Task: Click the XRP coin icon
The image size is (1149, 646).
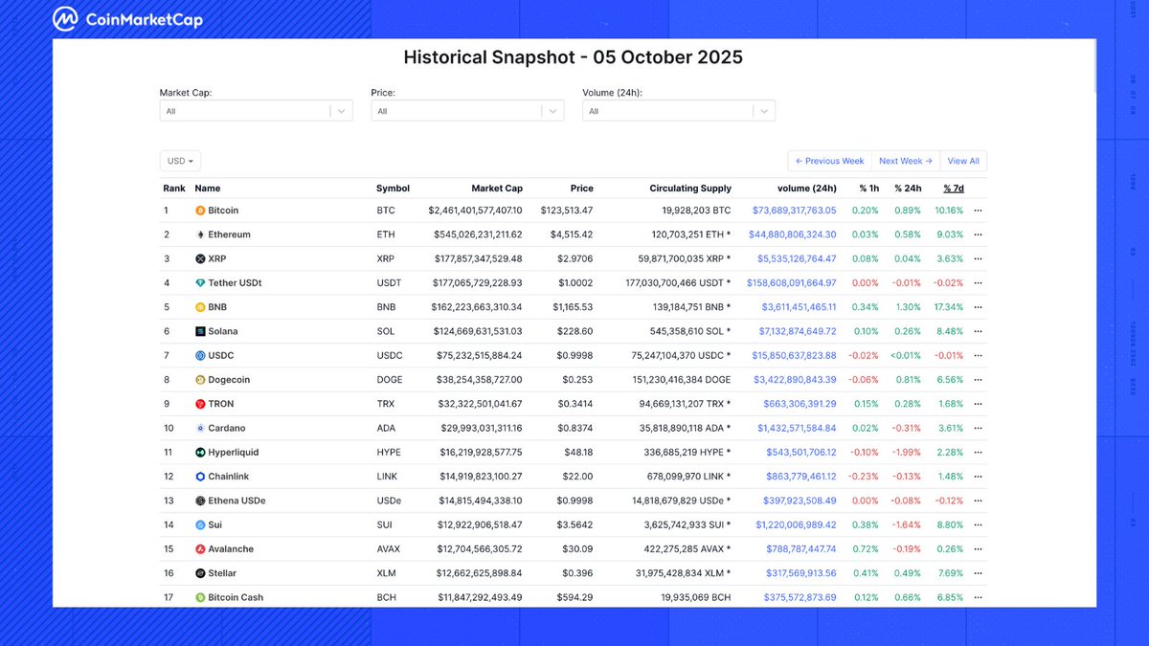Action: tap(200, 259)
